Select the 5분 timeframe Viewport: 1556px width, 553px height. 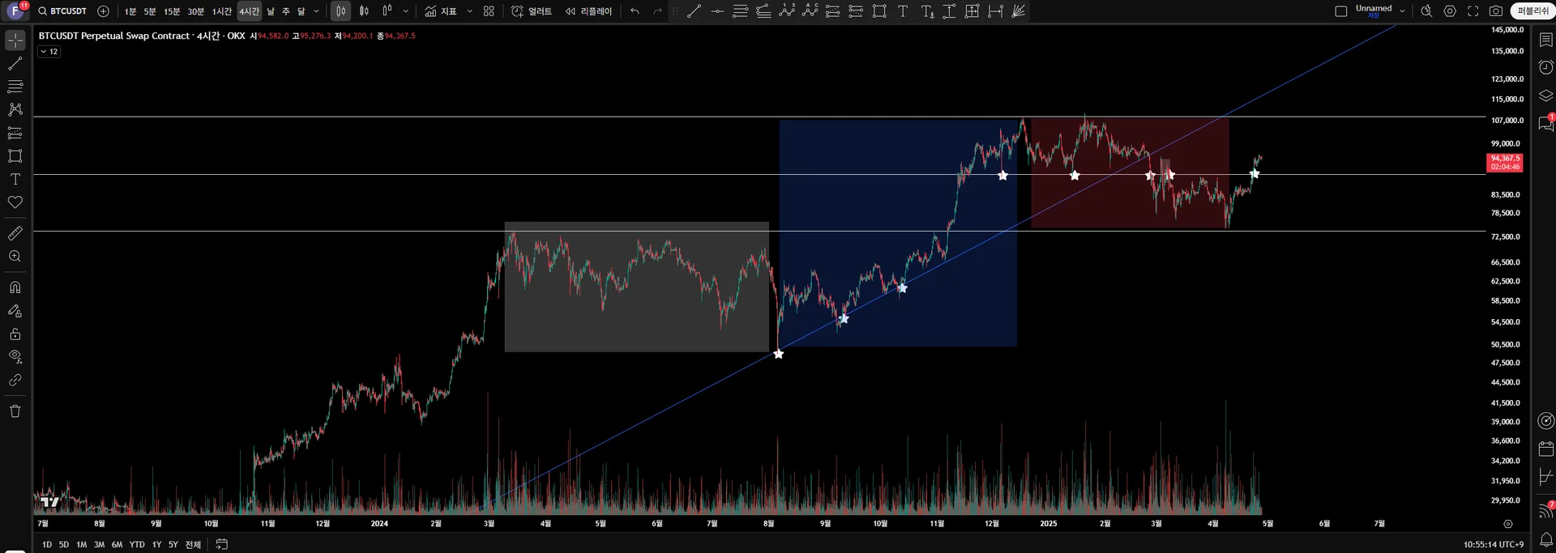(x=150, y=11)
